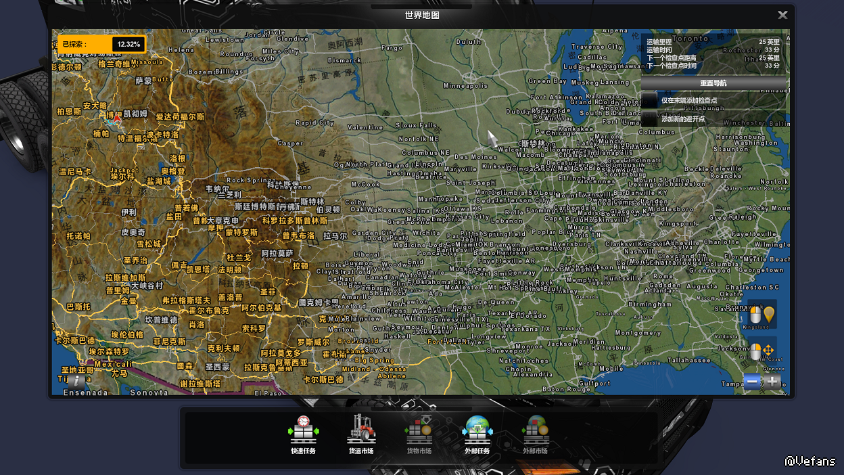The width and height of the screenshot is (844, 475).
Task: Click Minneapolis on the map
Action: (x=465, y=86)
